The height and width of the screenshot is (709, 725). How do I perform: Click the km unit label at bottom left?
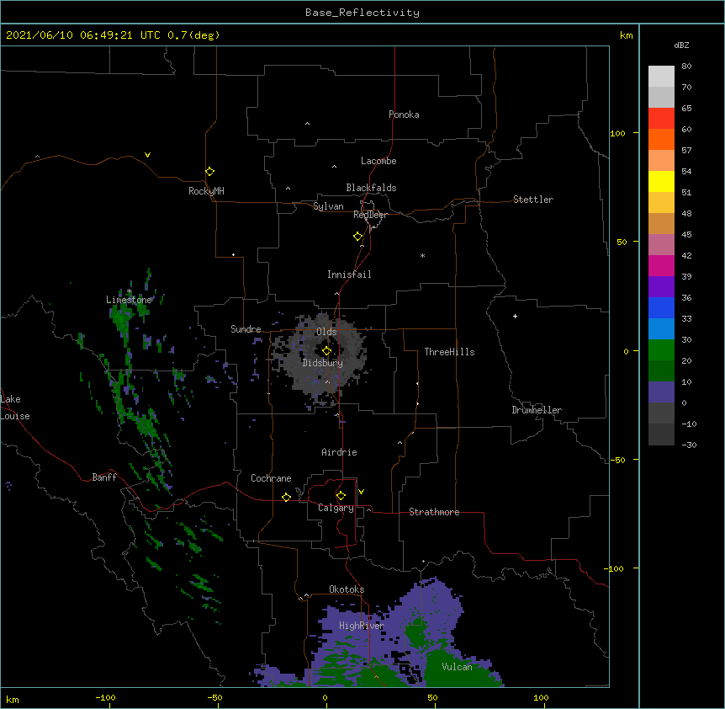tap(13, 699)
